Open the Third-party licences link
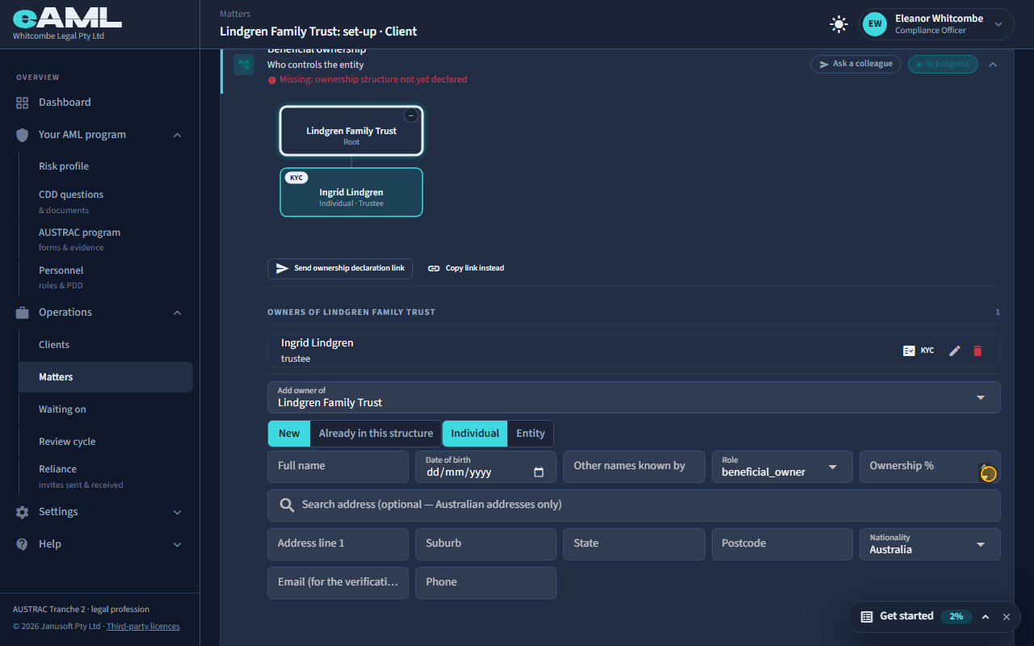Image resolution: width=1034 pixels, height=646 pixels. [x=143, y=626]
